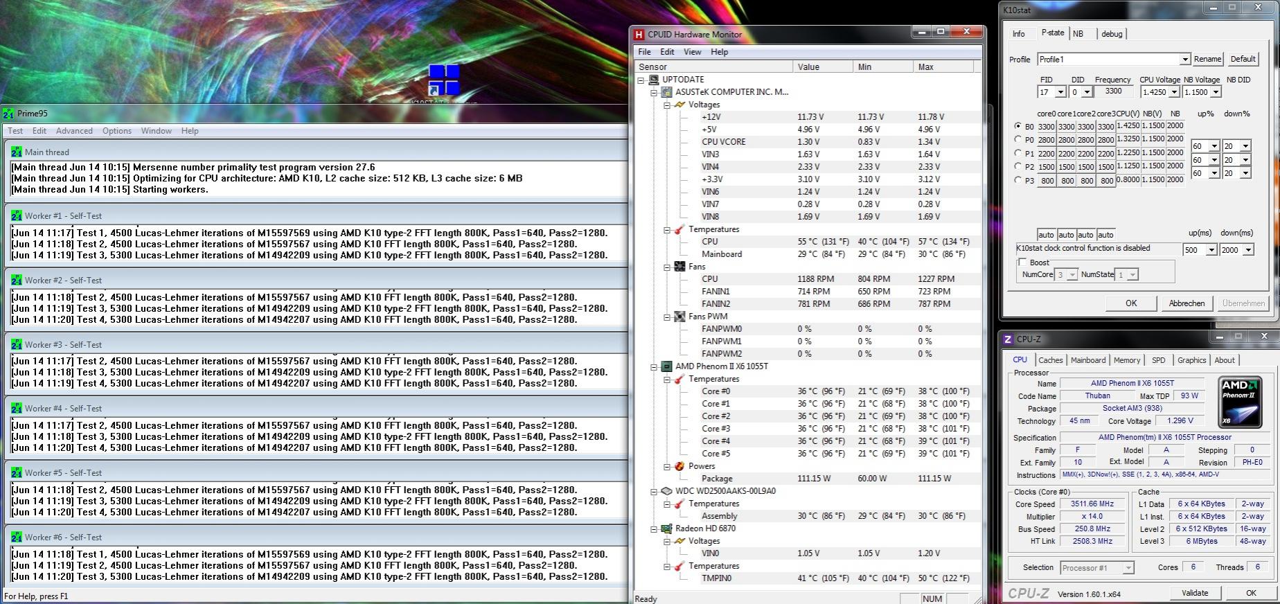This screenshot has width=1280, height=604.
Task: Select the Package power row
Action: click(807, 479)
